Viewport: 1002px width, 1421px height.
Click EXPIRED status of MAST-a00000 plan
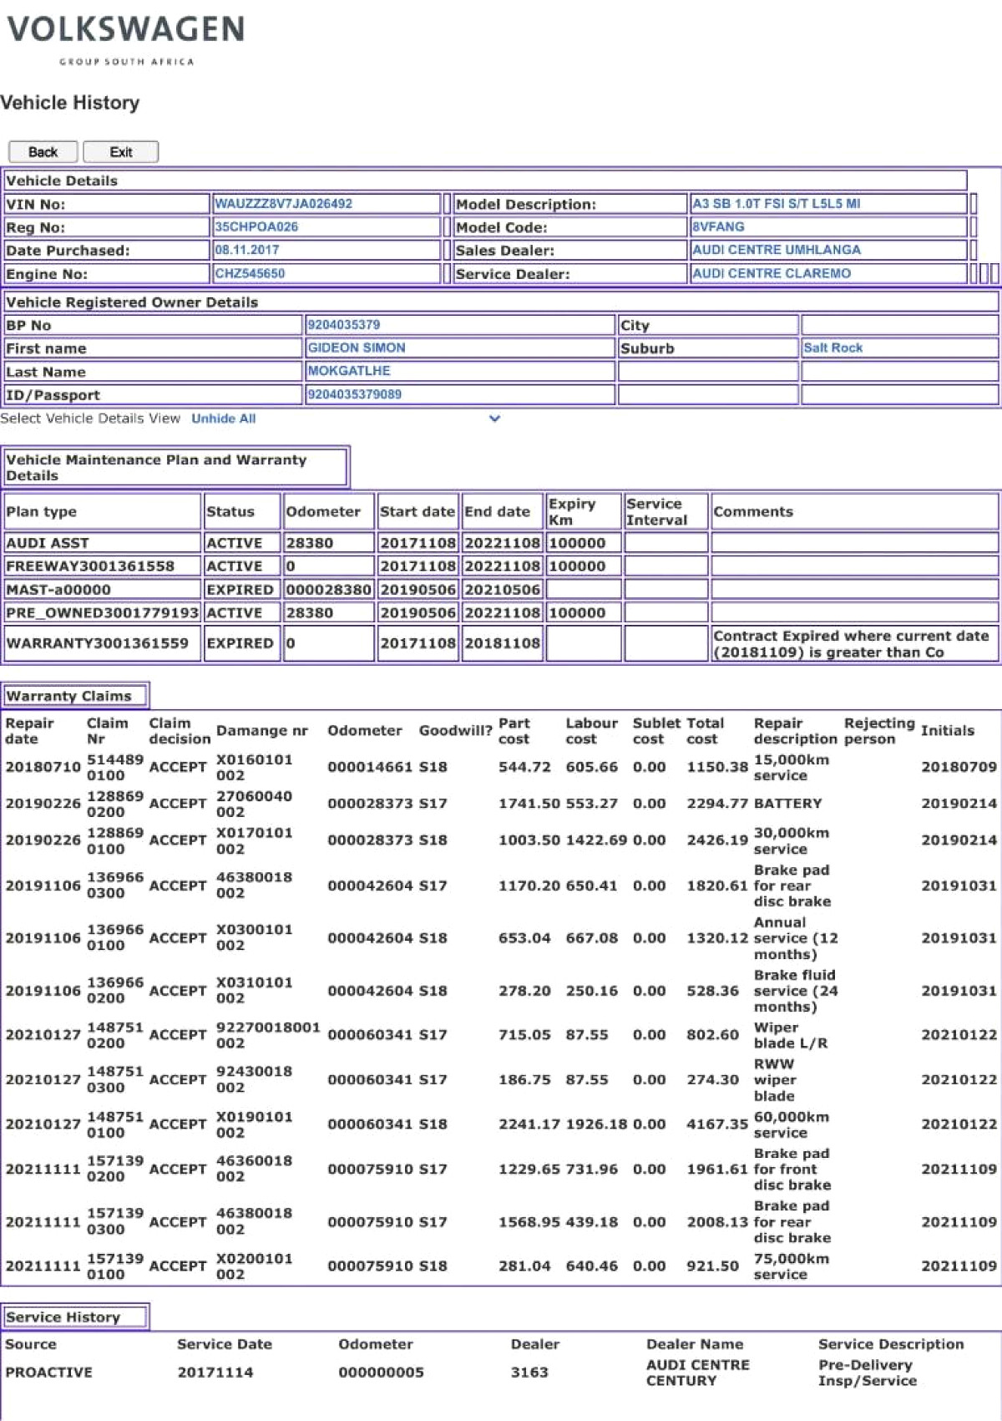[240, 590]
